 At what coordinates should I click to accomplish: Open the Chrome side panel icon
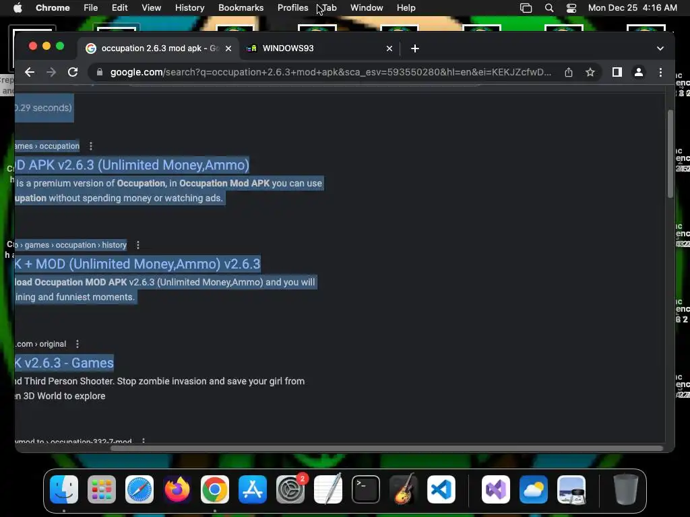(617, 72)
